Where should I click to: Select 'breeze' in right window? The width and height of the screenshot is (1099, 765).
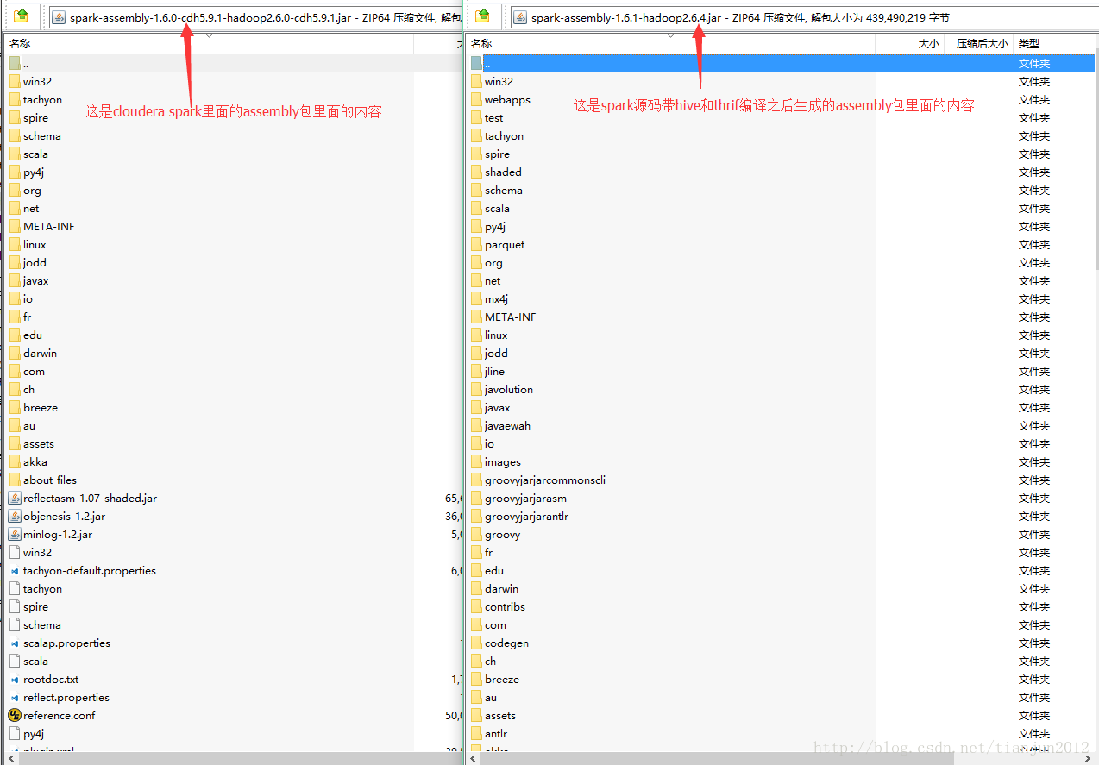(502, 679)
